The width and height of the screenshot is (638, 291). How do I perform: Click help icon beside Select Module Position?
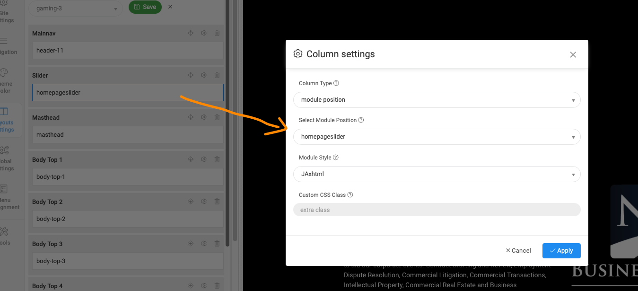click(361, 120)
